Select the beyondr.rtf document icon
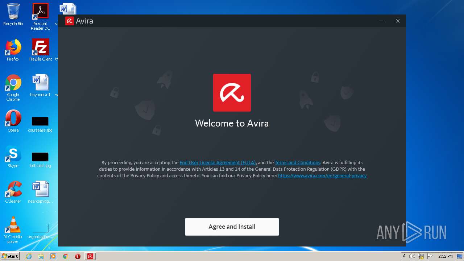The image size is (464, 261). (40, 86)
